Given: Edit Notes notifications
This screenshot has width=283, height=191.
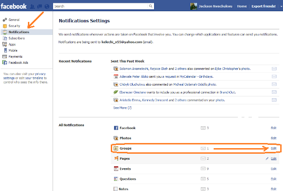Looking at the screenshot, I should 273,189.
